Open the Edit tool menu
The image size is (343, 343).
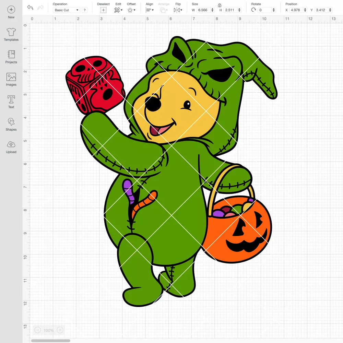click(x=118, y=10)
